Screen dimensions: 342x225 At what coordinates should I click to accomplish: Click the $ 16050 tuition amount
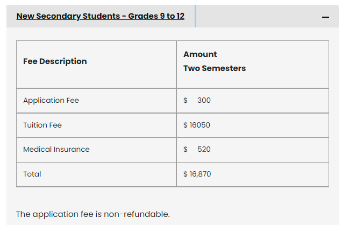pos(197,125)
